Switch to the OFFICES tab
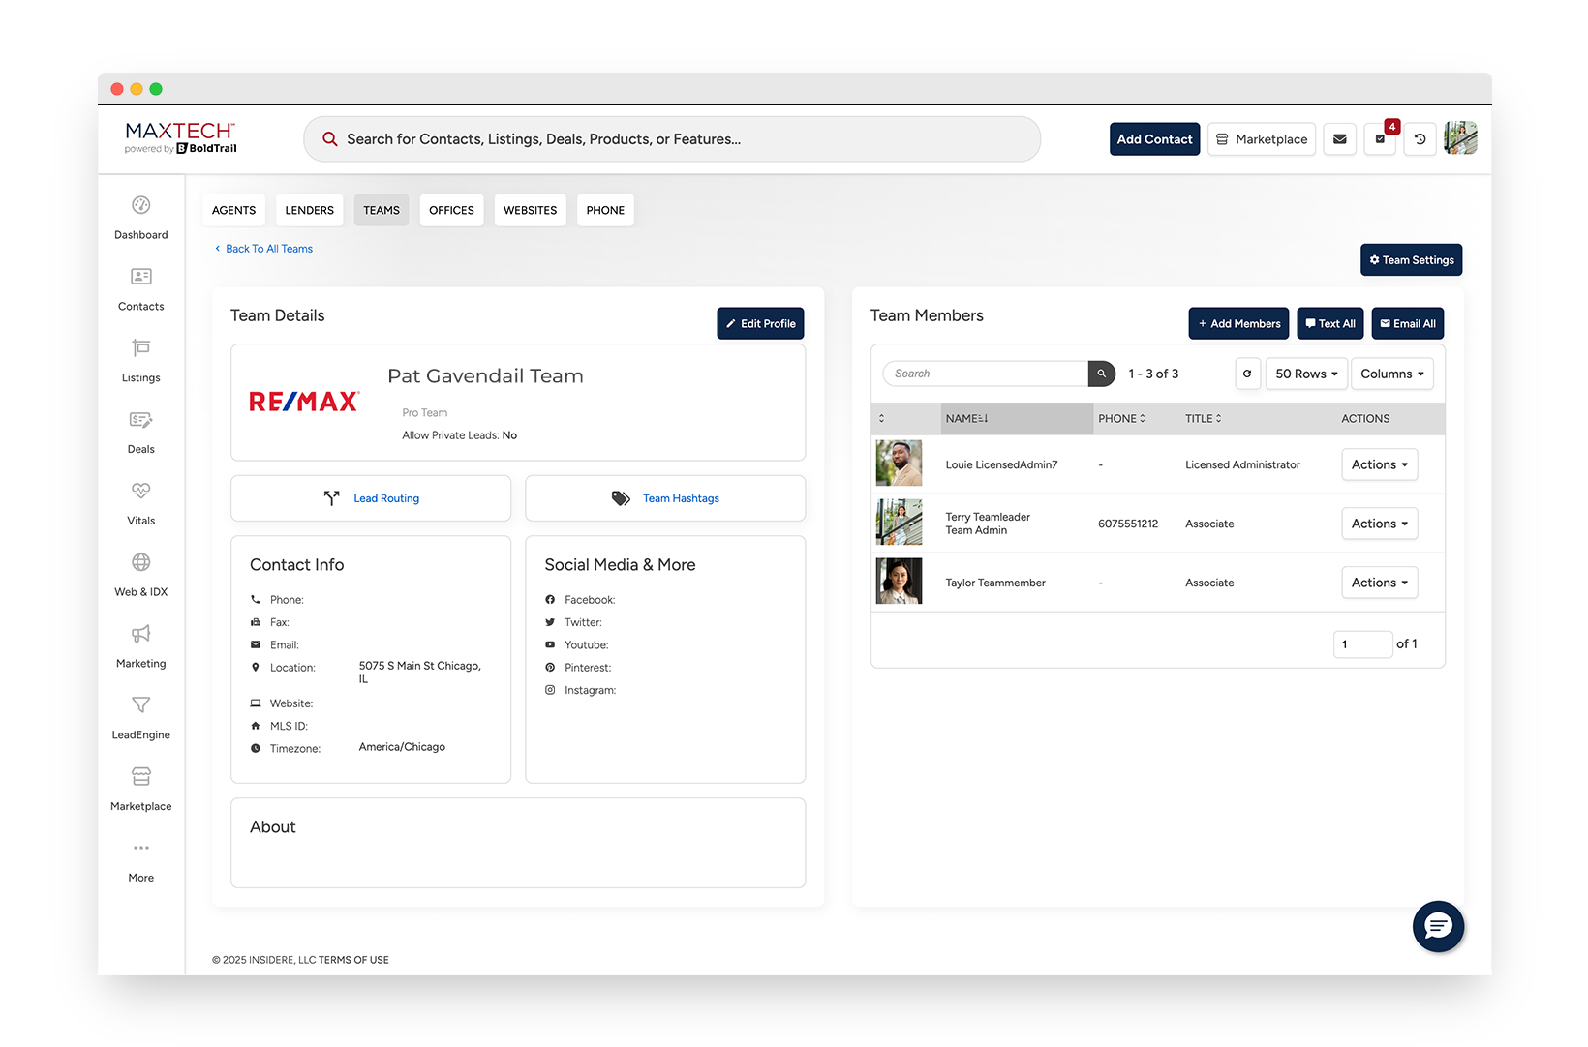Viewport: 1588px width, 1047px height. [451, 210]
